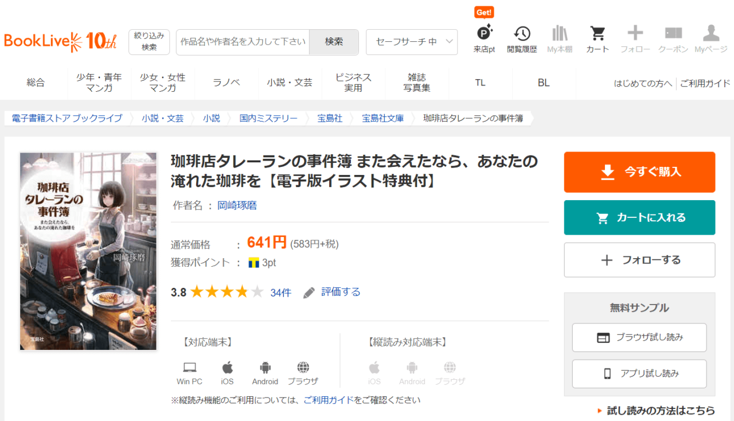
Task: Add book with カートに入れる button
Action: click(639, 217)
